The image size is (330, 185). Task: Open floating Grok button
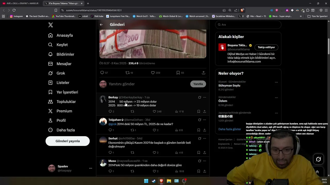[318, 159]
